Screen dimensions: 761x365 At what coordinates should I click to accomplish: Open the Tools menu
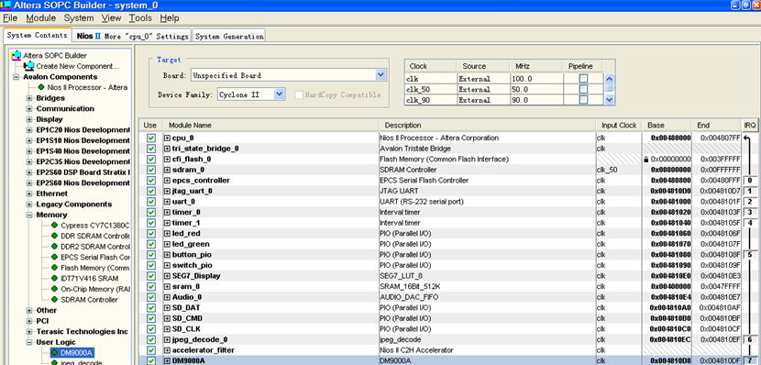point(140,18)
